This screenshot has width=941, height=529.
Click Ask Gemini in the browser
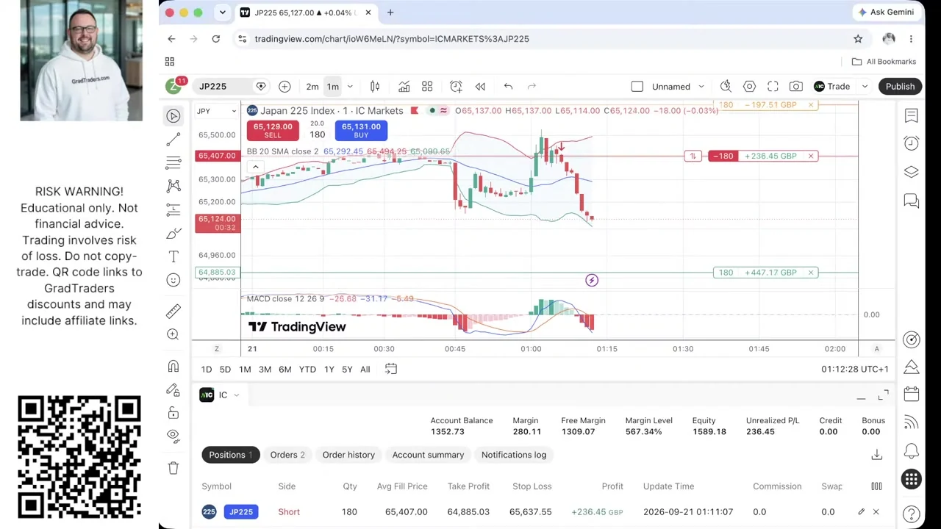tap(886, 12)
